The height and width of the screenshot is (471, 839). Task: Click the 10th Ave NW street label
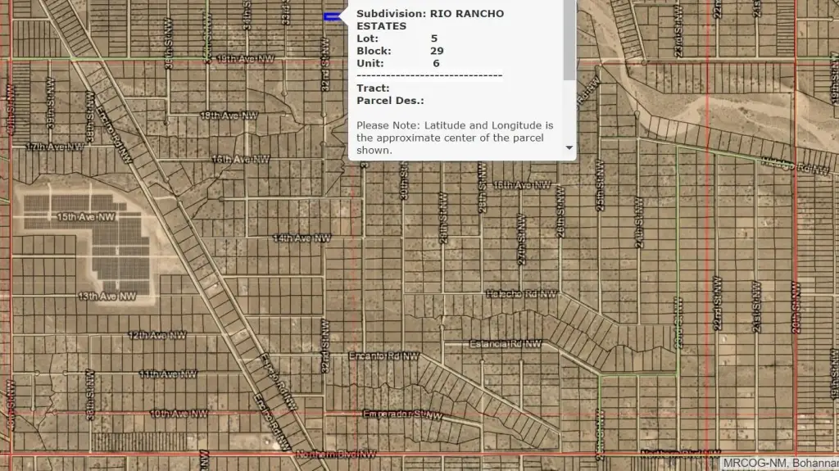[179, 414]
